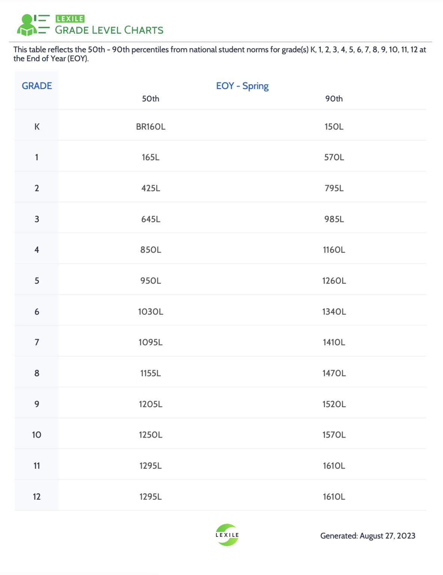
Task: Select the 1340L value for grade 6
Action: 334,312
